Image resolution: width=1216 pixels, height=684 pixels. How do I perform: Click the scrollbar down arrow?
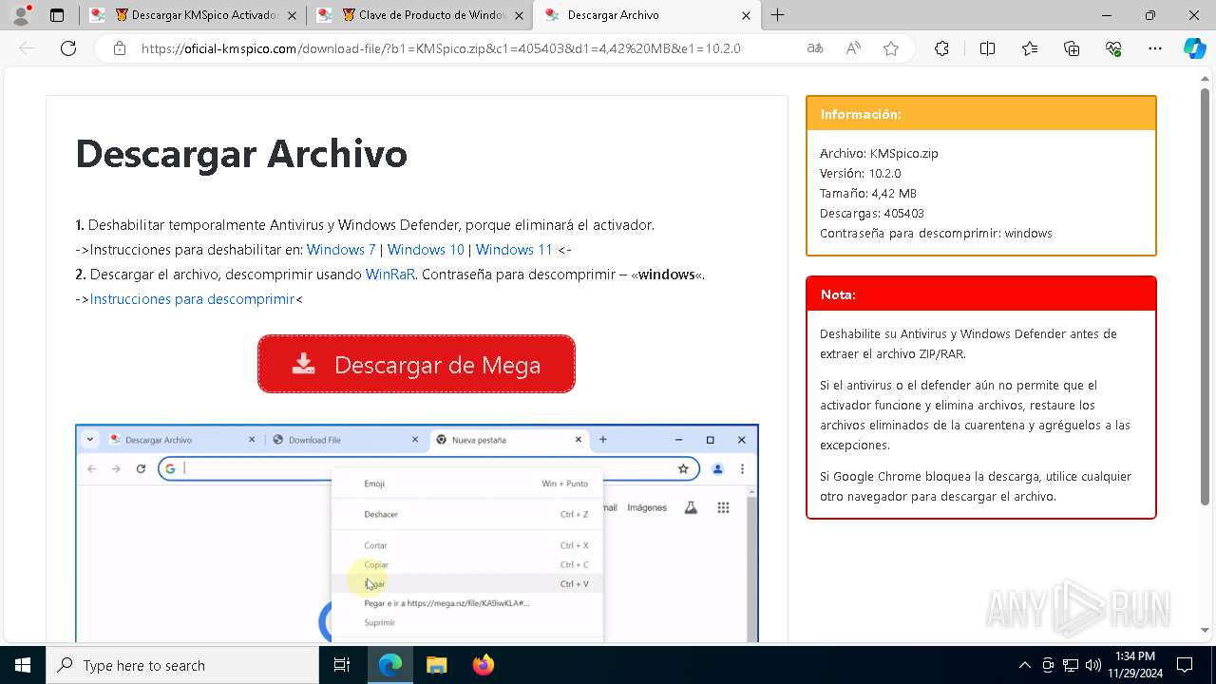pos(1206,630)
